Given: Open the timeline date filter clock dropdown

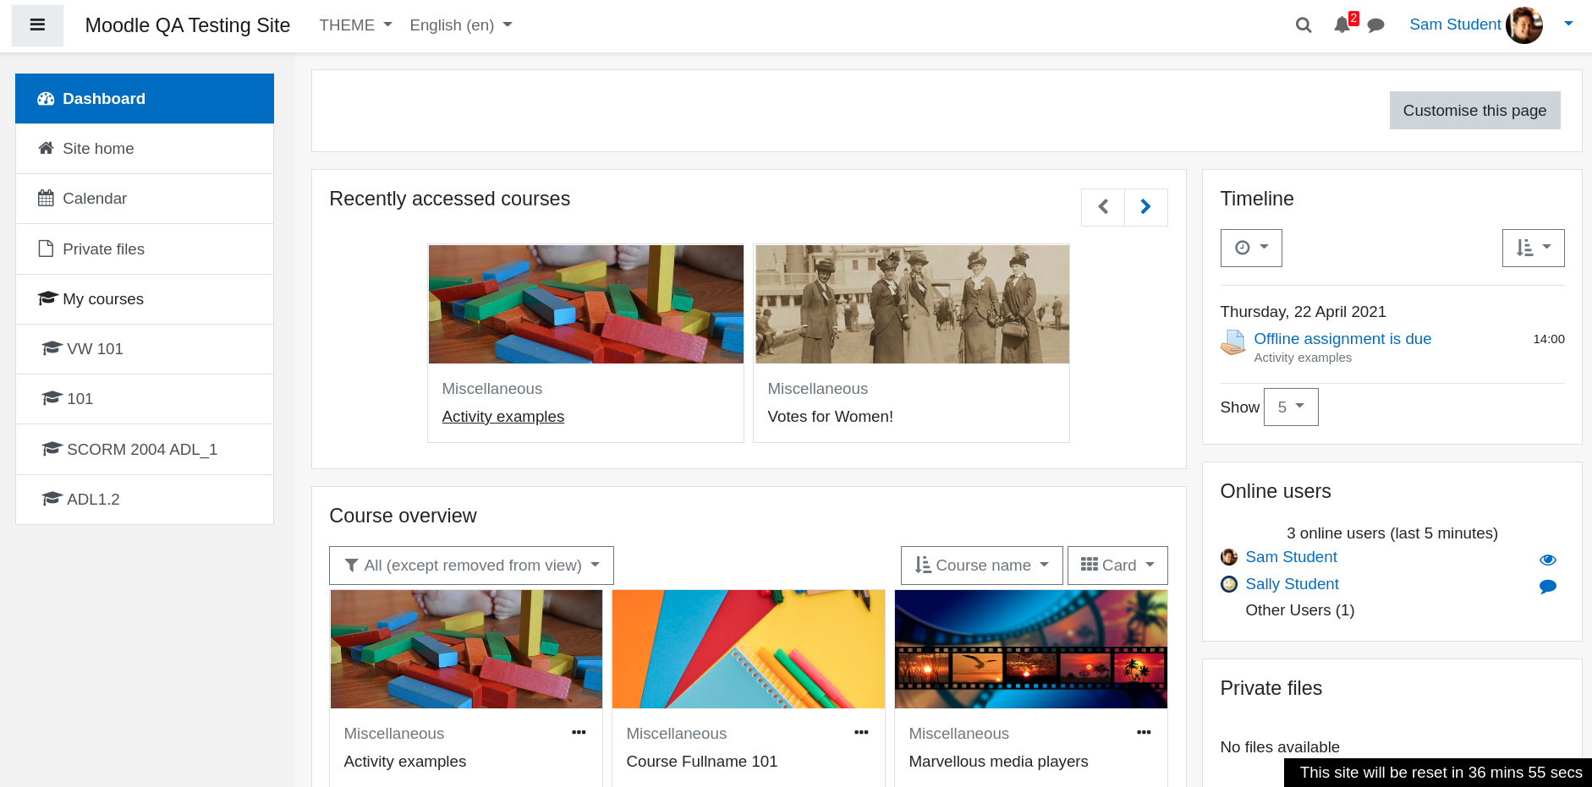Looking at the screenshot, I should [x=1251, y=248].
